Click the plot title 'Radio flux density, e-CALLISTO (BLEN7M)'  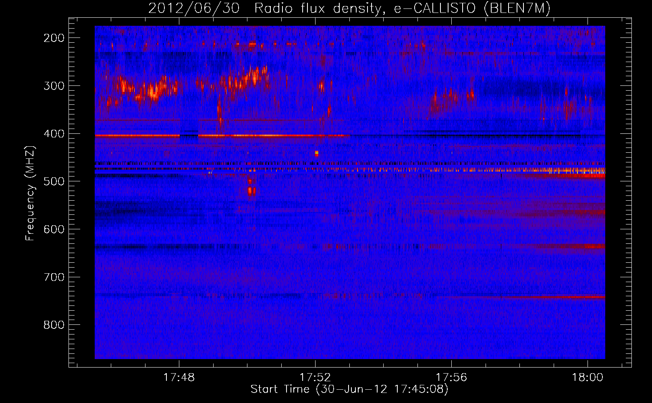coord(402,8)
